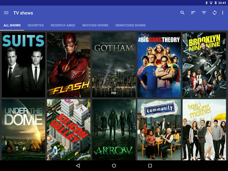Open The Flash show poster
The height and width of the screenshot is (171, 228).
tap(69, 65)
